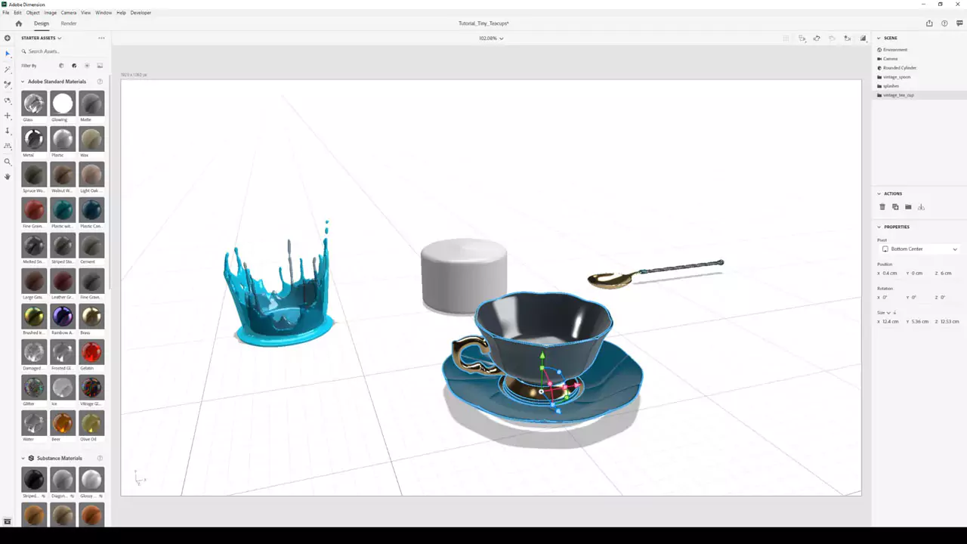Open the render preview icon in the toolbar
The height and width of the screenshot is (544, 967).
pos(863,39)
